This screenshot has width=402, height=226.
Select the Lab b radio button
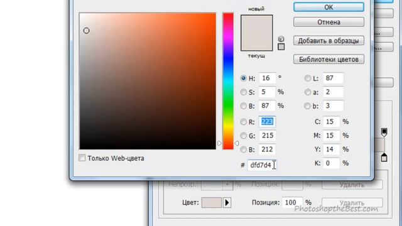[x=307, y=106]
